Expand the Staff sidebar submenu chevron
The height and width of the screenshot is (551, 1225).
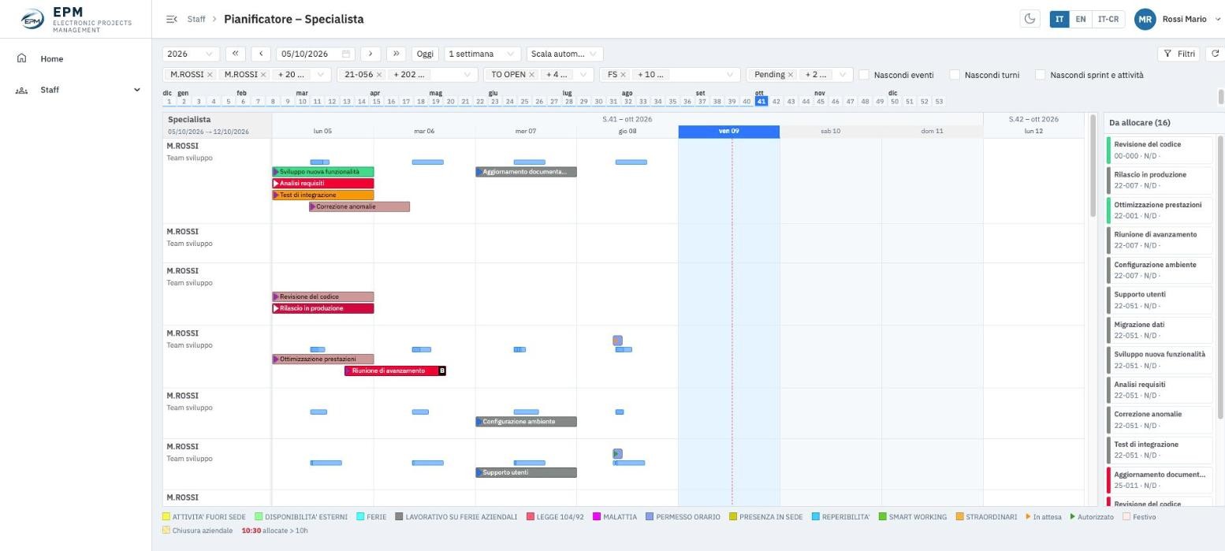[137, 90]
